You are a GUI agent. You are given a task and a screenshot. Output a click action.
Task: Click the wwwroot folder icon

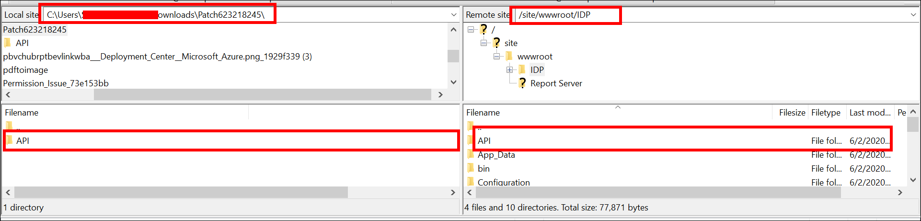click(x=509, y=57)
